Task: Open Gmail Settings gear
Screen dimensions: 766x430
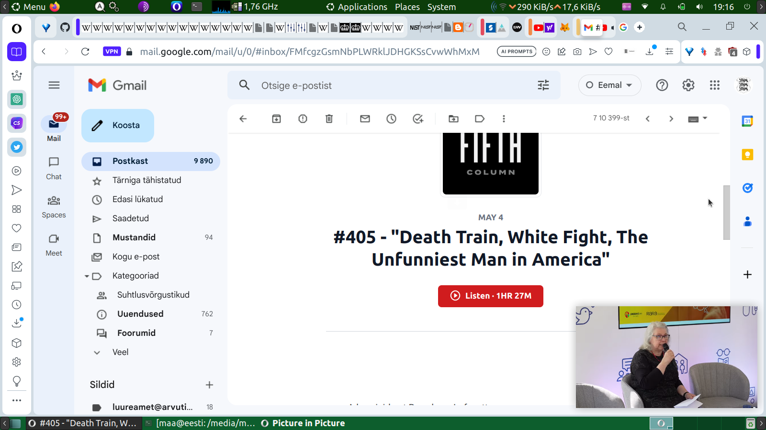Action: [688, 85]
